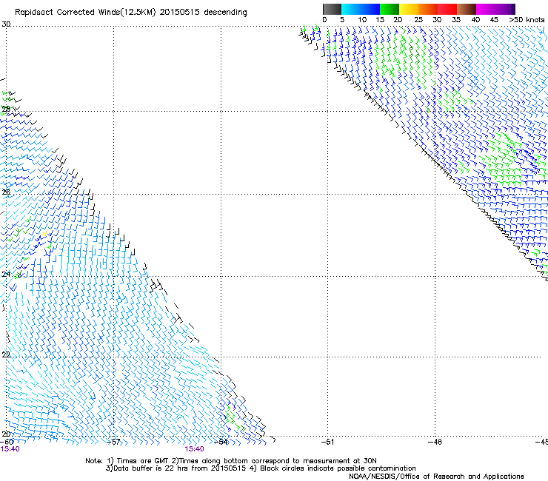
Task: Click the longitude label '-51'
Action: pos(327,442)
